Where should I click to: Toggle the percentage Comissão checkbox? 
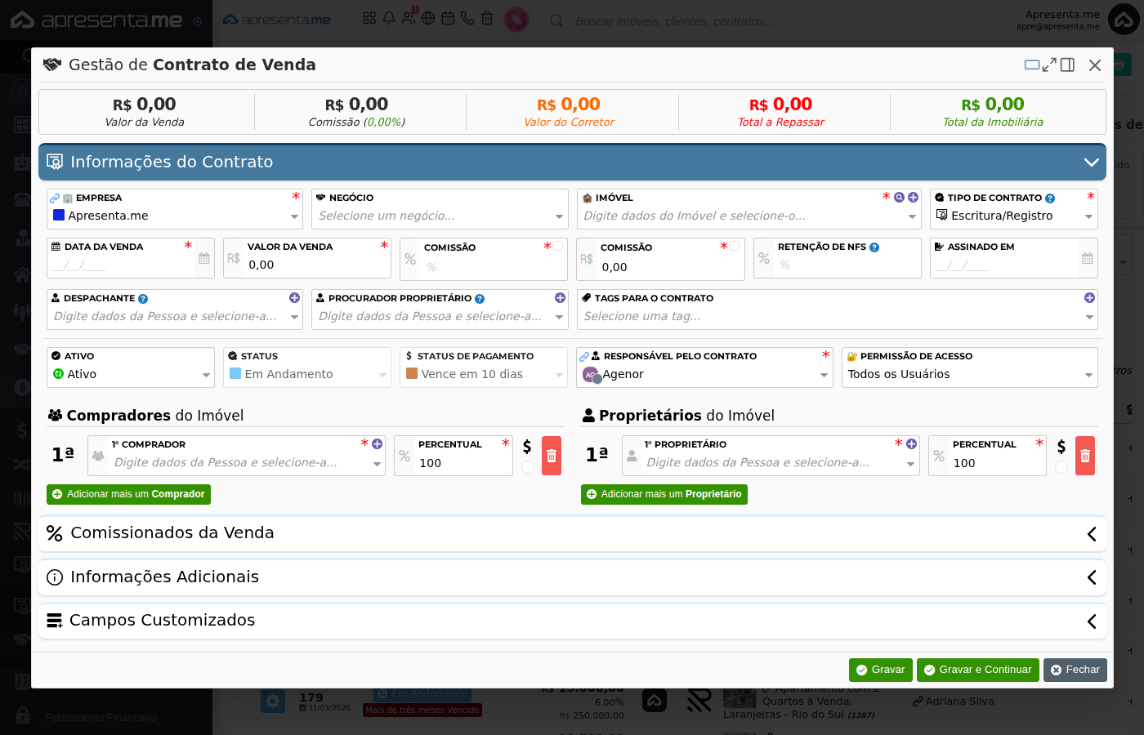coord(558,246)
